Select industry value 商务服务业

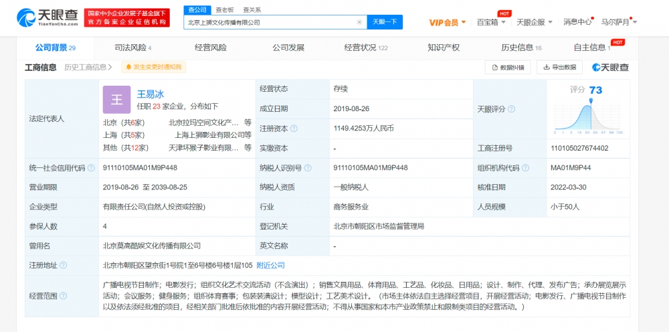351,207
